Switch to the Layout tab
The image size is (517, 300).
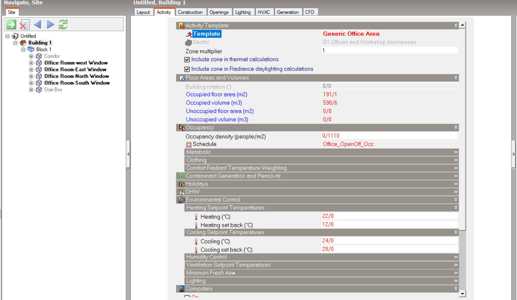pos(143,12)
